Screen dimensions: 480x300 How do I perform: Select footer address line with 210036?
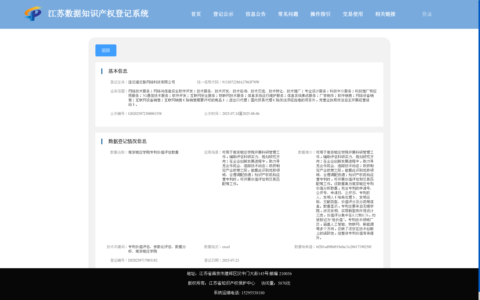239,274
